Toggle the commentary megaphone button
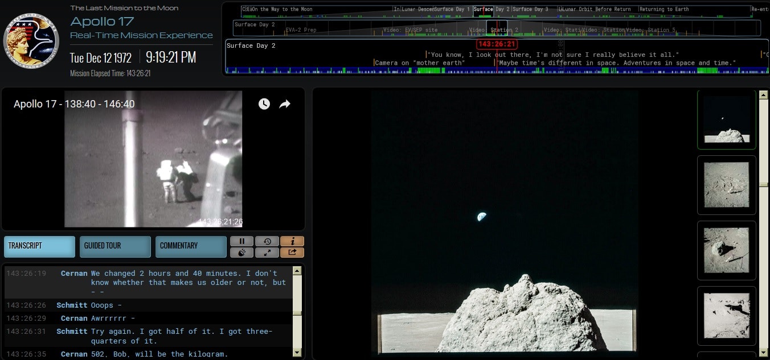The image size is (770, 360). (241, 252)
